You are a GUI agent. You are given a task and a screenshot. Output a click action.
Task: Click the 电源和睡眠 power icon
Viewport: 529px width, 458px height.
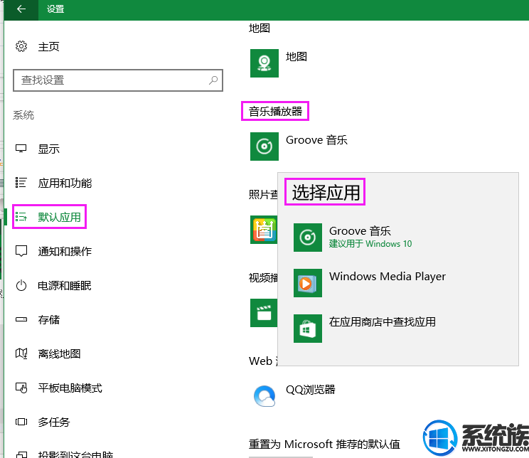(21, 285)
